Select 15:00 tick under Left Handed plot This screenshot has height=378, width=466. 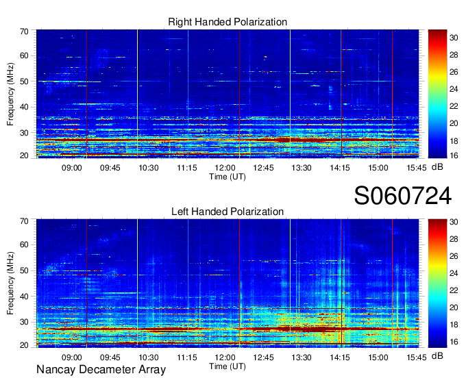pos(378,357)
